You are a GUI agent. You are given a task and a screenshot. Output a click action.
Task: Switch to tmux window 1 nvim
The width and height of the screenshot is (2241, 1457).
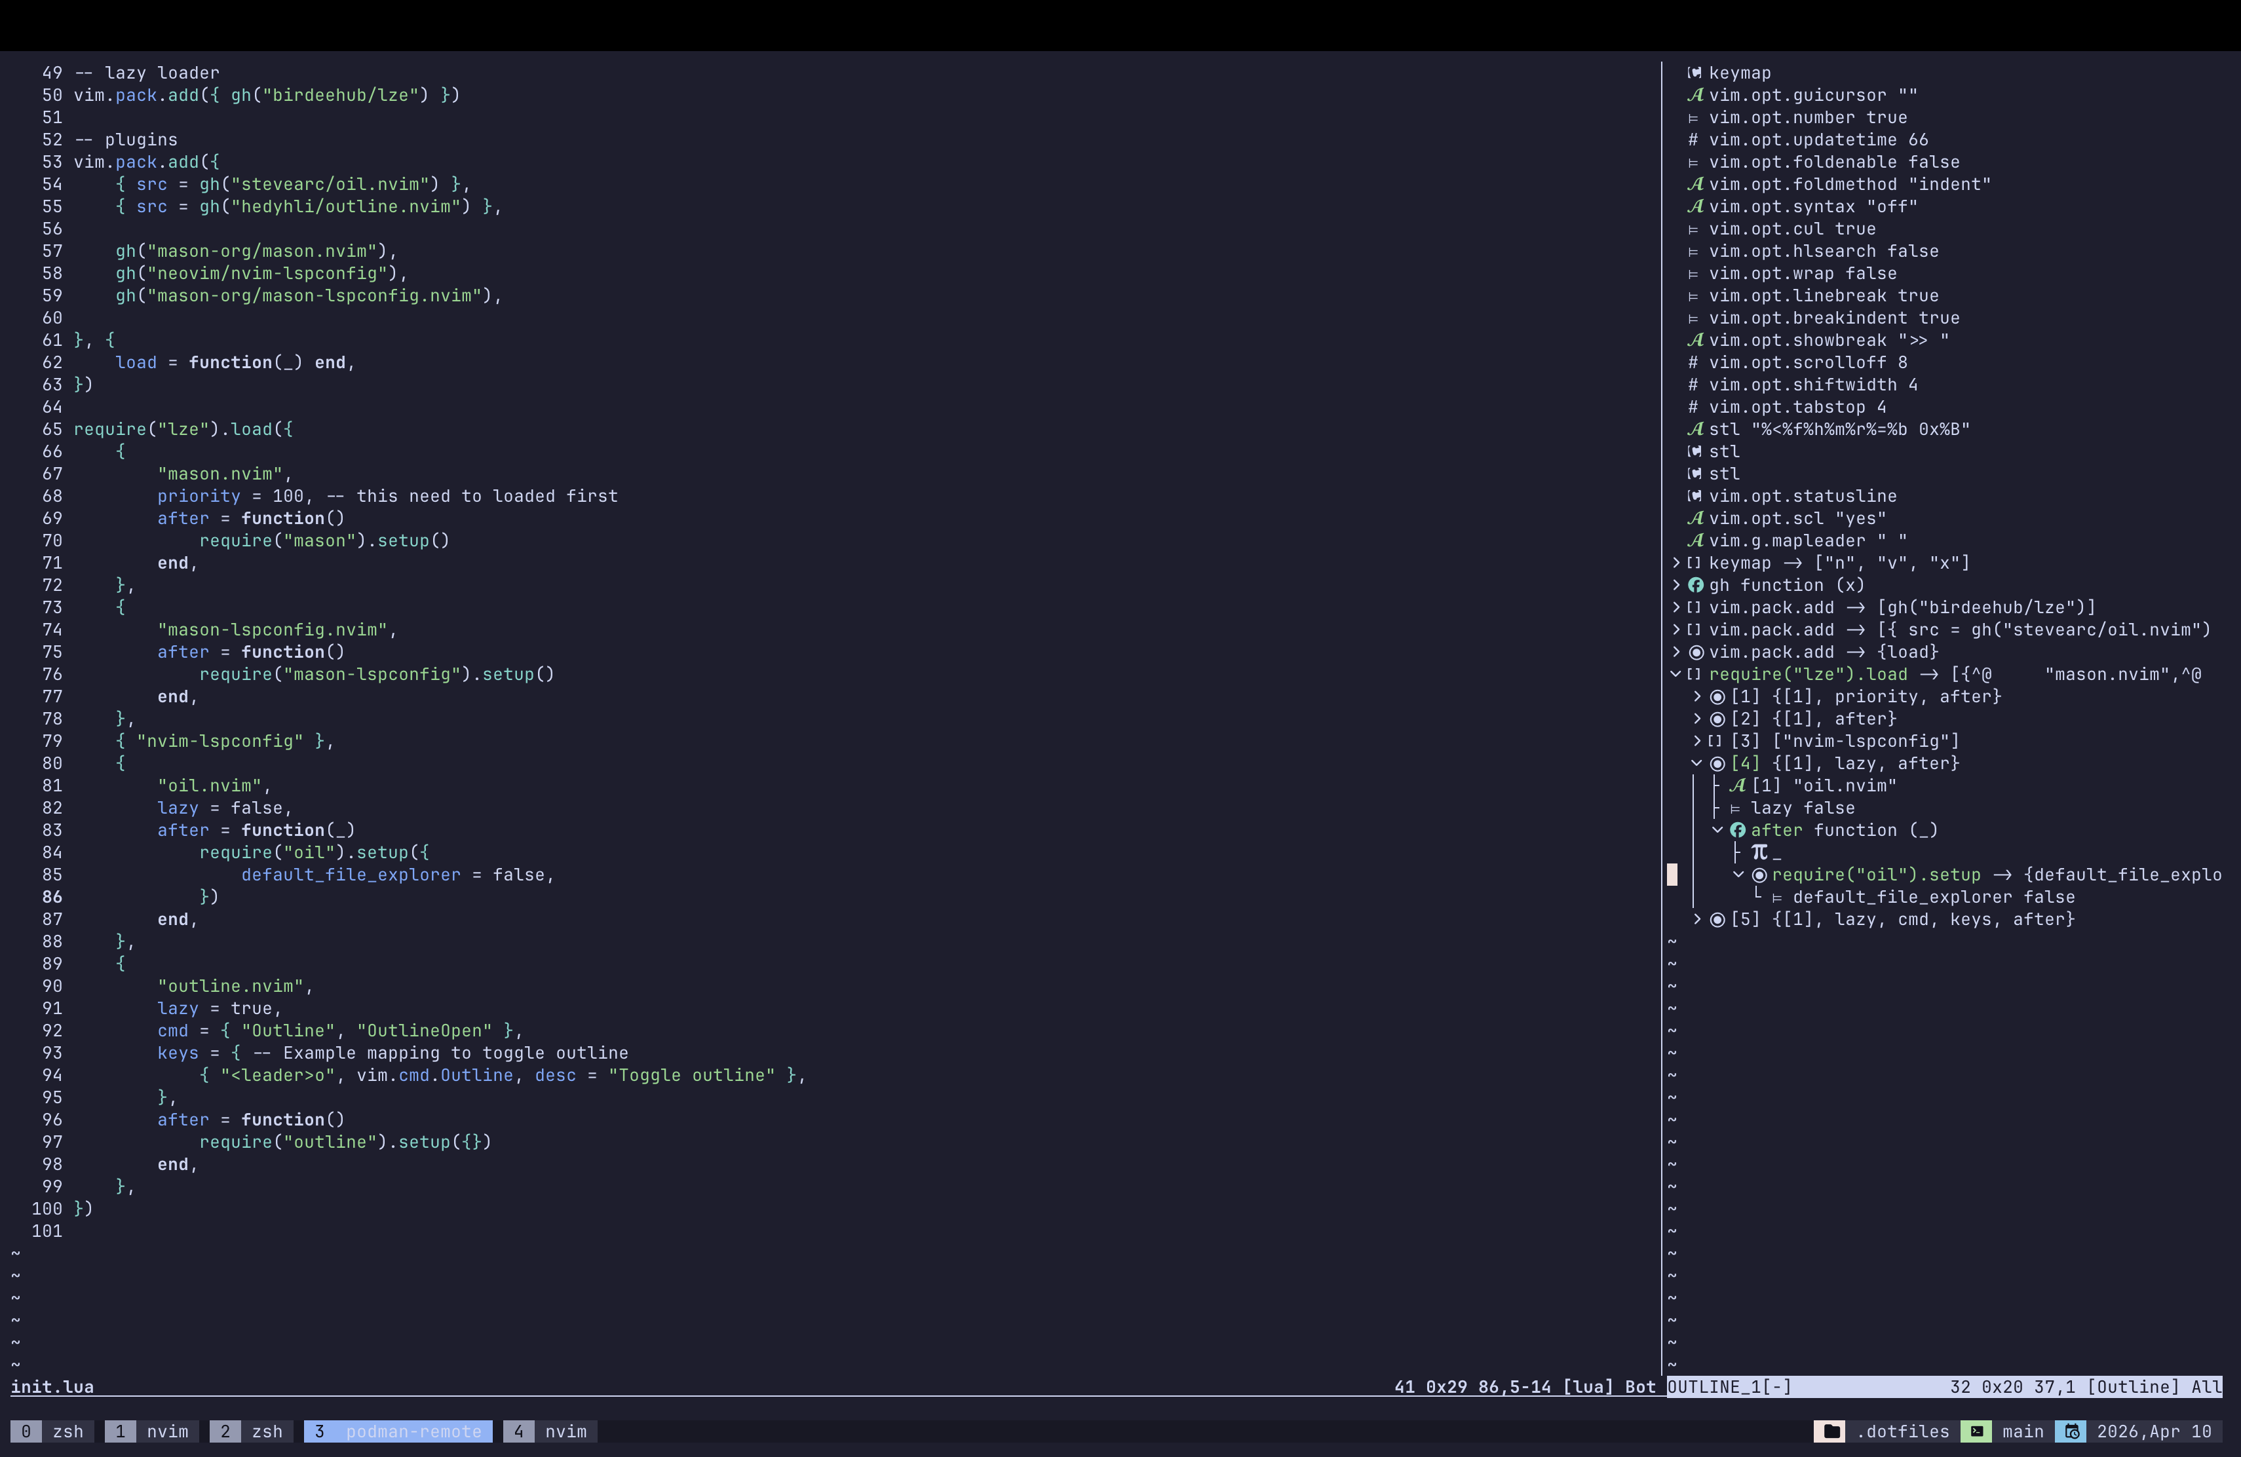point(151,1431)
